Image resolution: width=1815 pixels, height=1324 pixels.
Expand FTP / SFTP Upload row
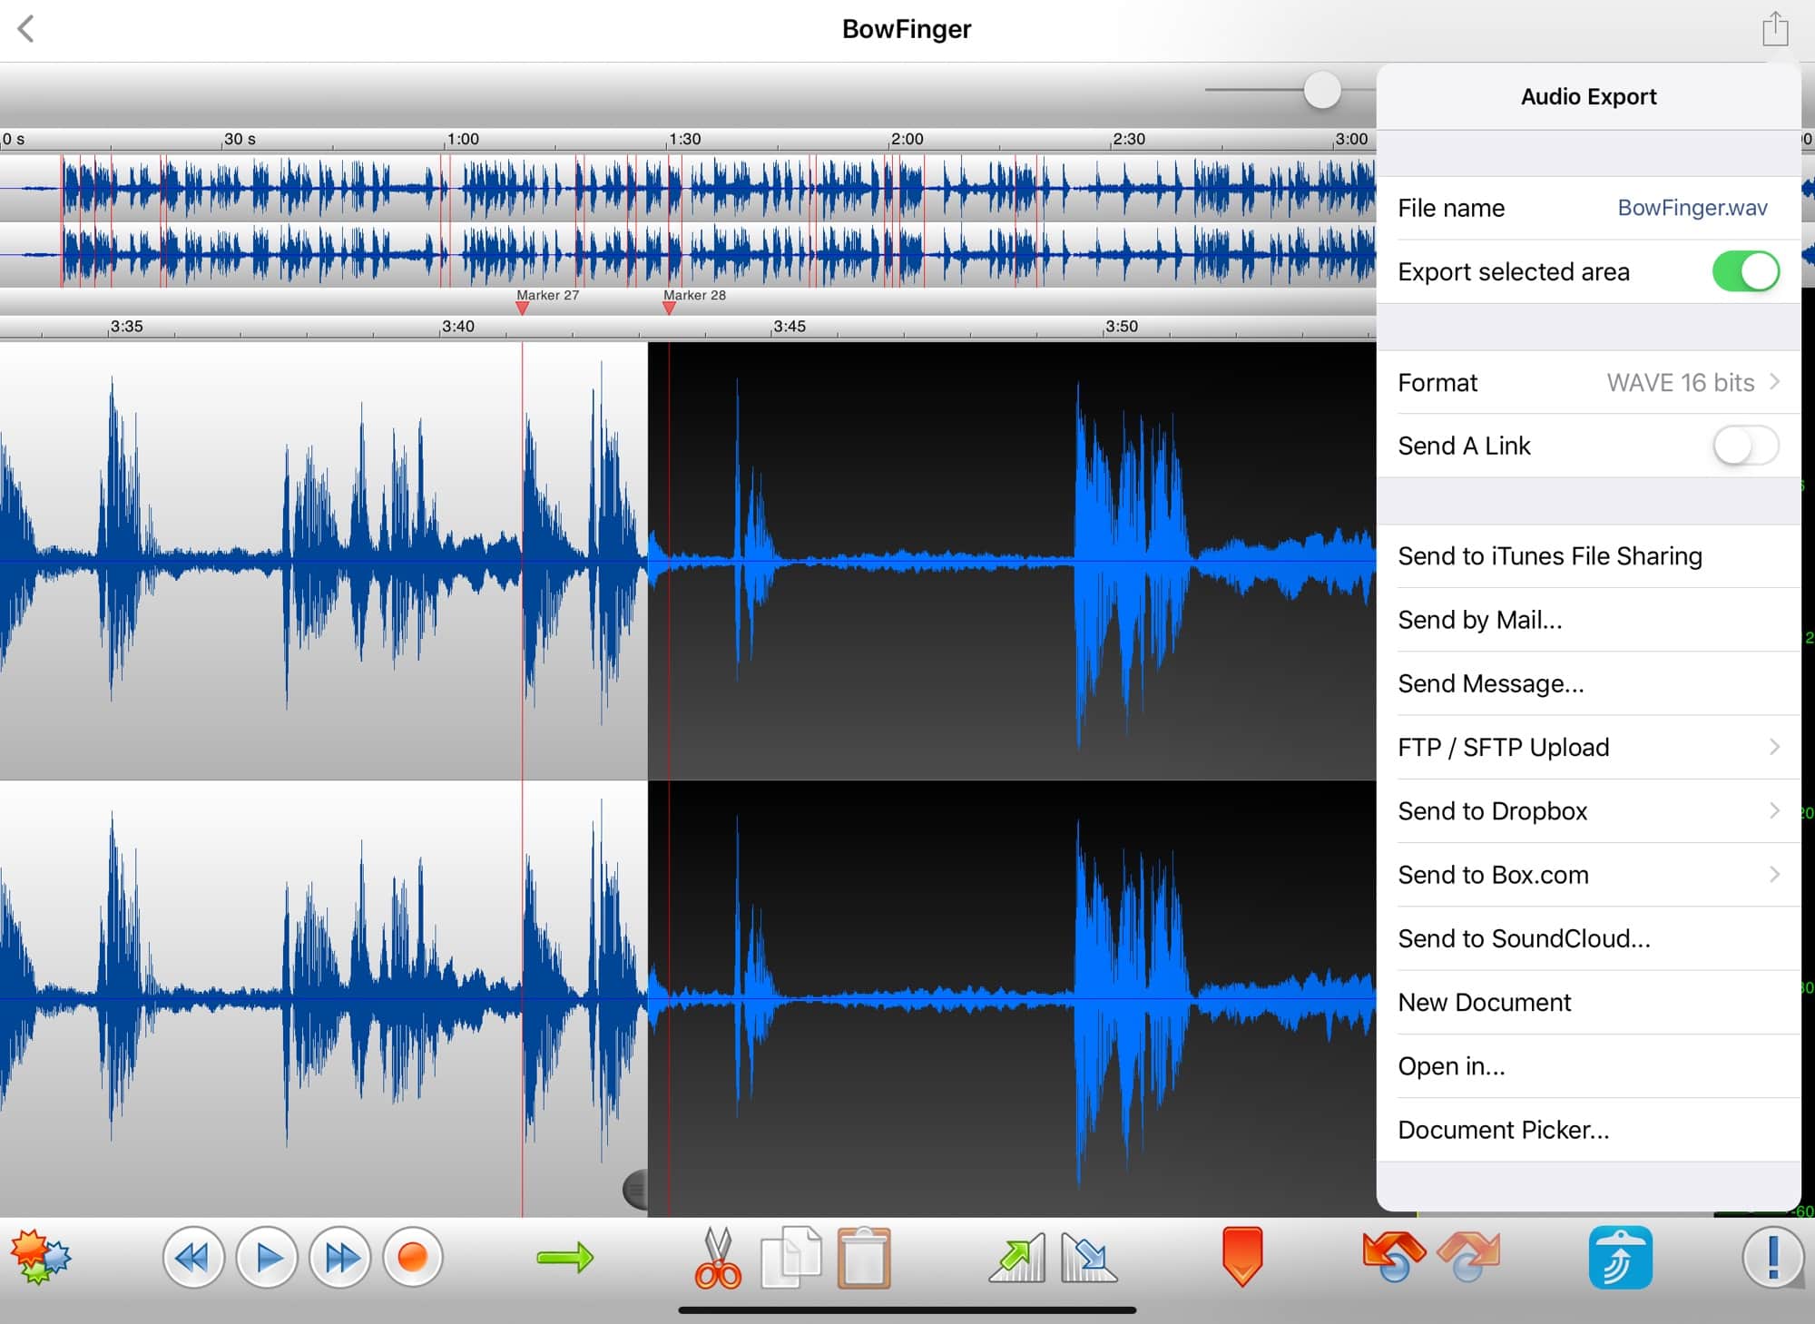tap(1588, 747)
